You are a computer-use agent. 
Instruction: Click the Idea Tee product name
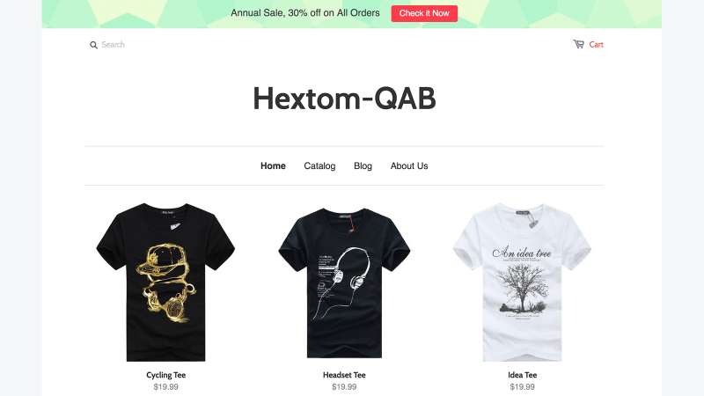pos(522,375)
